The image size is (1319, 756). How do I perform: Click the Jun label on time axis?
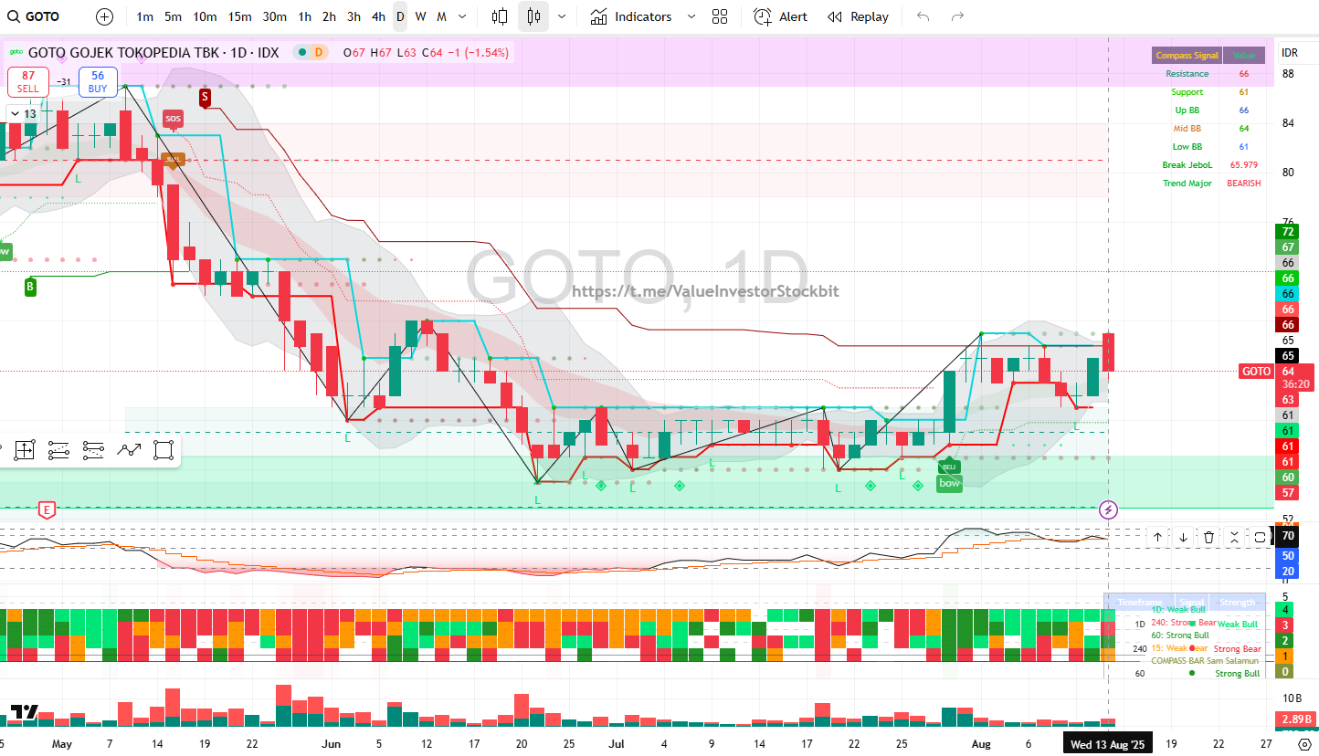pyautogui.click(x=331, y=744)
